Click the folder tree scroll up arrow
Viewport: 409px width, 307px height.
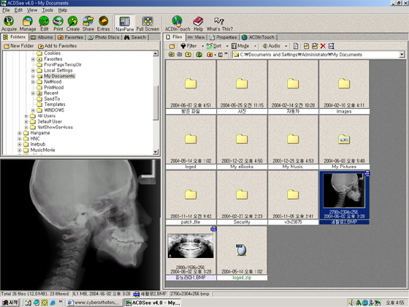click(x=156, y=54)
